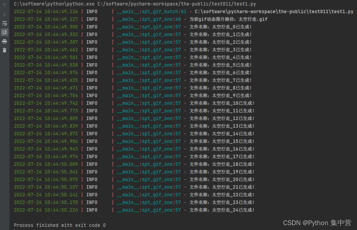Viewport: 357px width, 230px height.
Task: Select the Print console output icon
Action: (5, 41)
